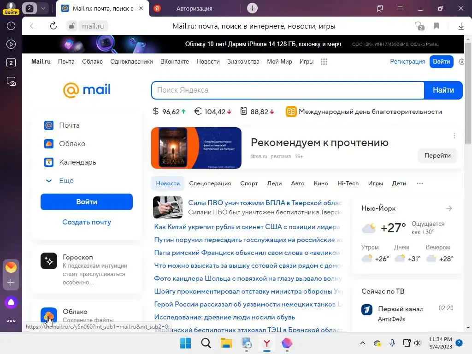Close the Mail.ru tab
Image resolution: width=472 pixels, height=354 pixels.
pos(141,8)
